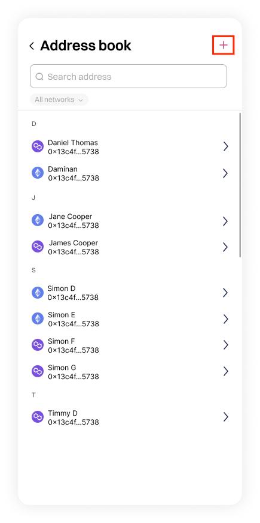The height and width of the screenshot is (523, 260).
Task: Click the plus icon to add address
Action: 224,45
